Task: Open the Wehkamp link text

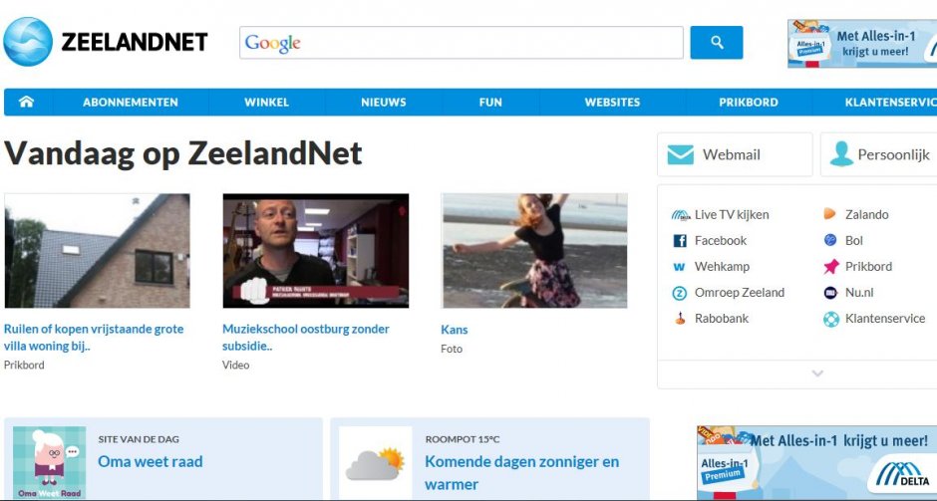Action: (x=722, y=266)
